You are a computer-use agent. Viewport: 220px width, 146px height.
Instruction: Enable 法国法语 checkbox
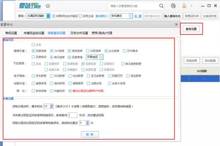[x=88, y=83]
